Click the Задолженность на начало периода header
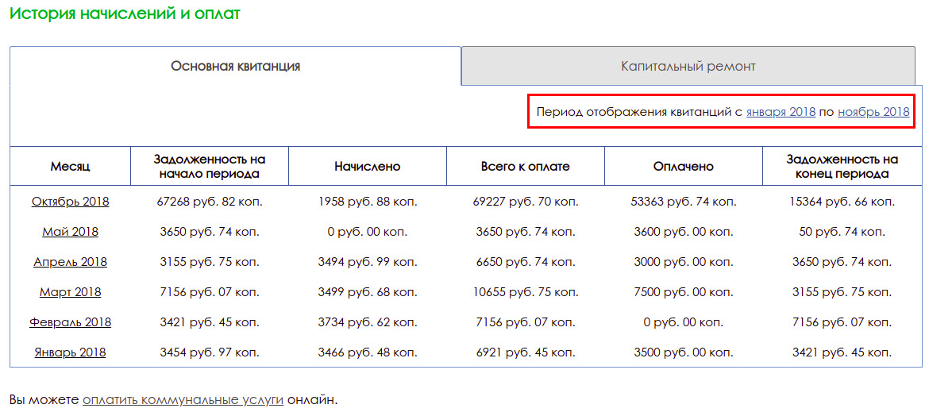929x412 pixels. tap(210, 167)
